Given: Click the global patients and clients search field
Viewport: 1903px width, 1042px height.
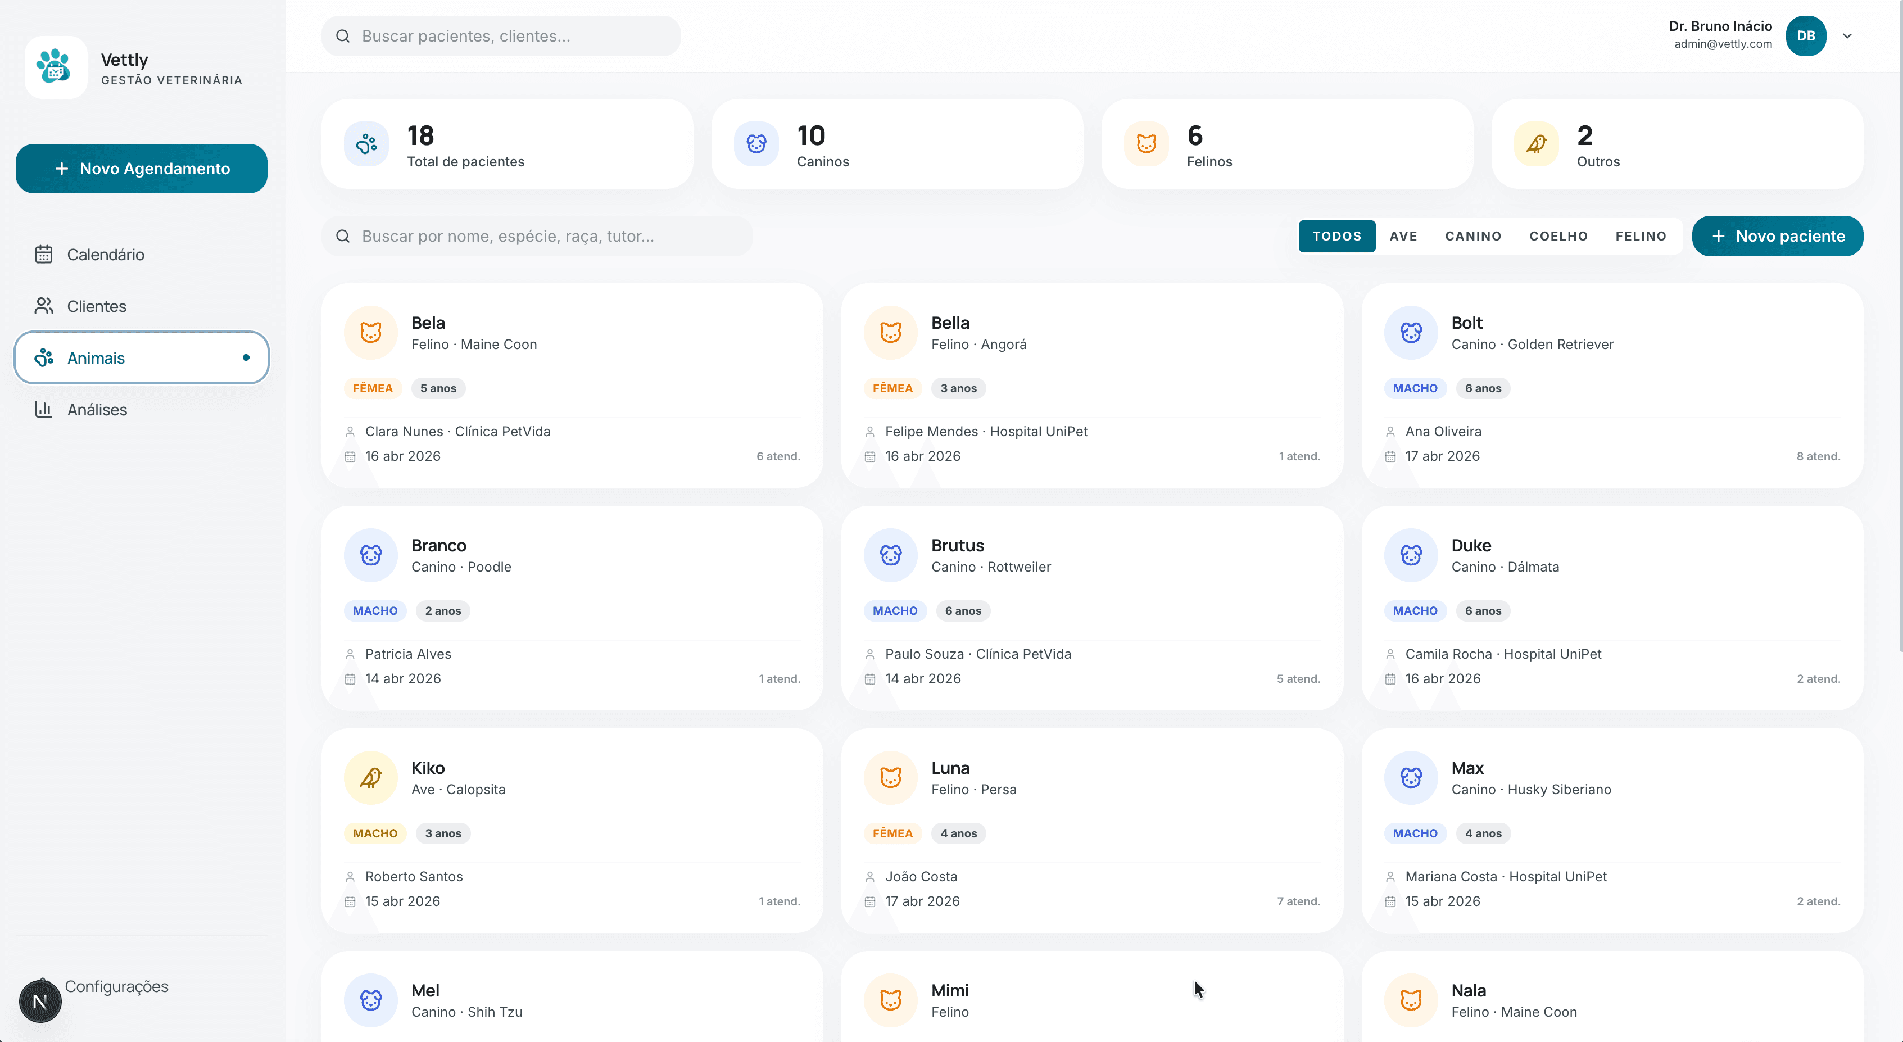Looking at the screenshot, I should (501, 35).
